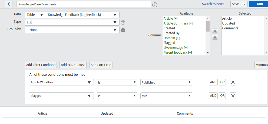Select Comments in the Selected list

click(230, 28)
